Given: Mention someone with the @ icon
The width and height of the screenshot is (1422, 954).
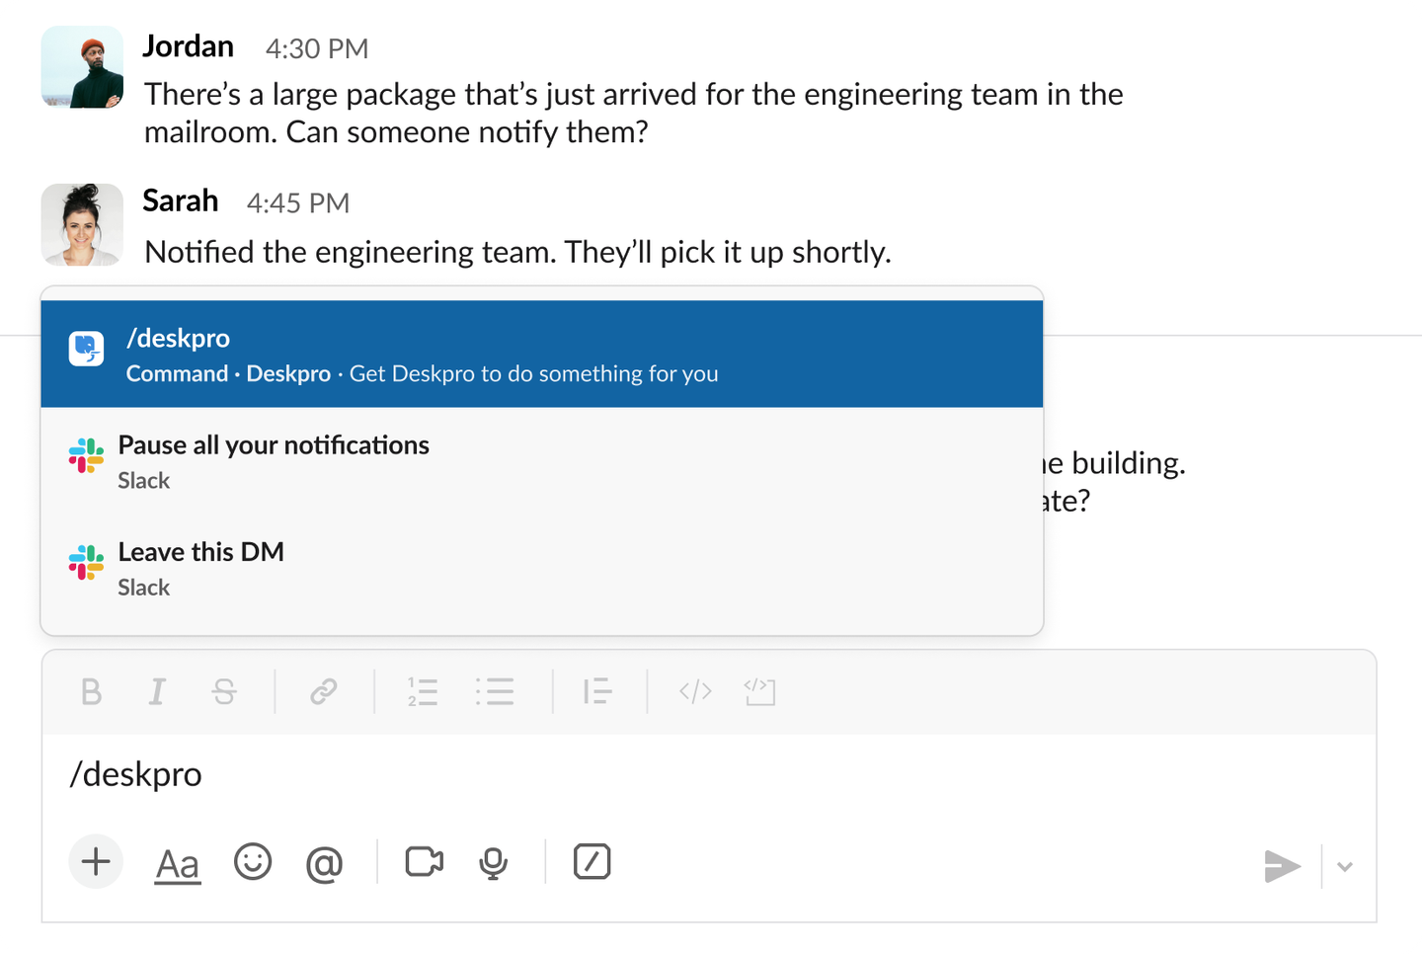Looking at the screenshot, I should (x=324, y=864).
